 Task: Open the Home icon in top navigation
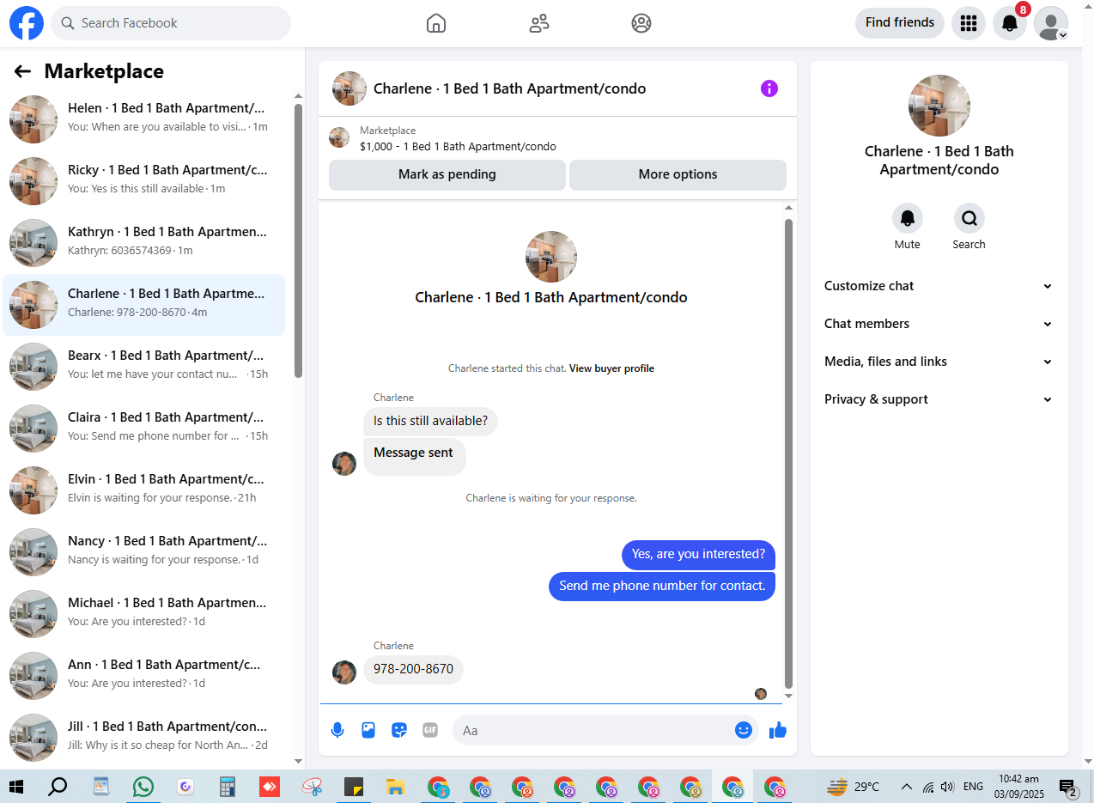coord(436,23)
